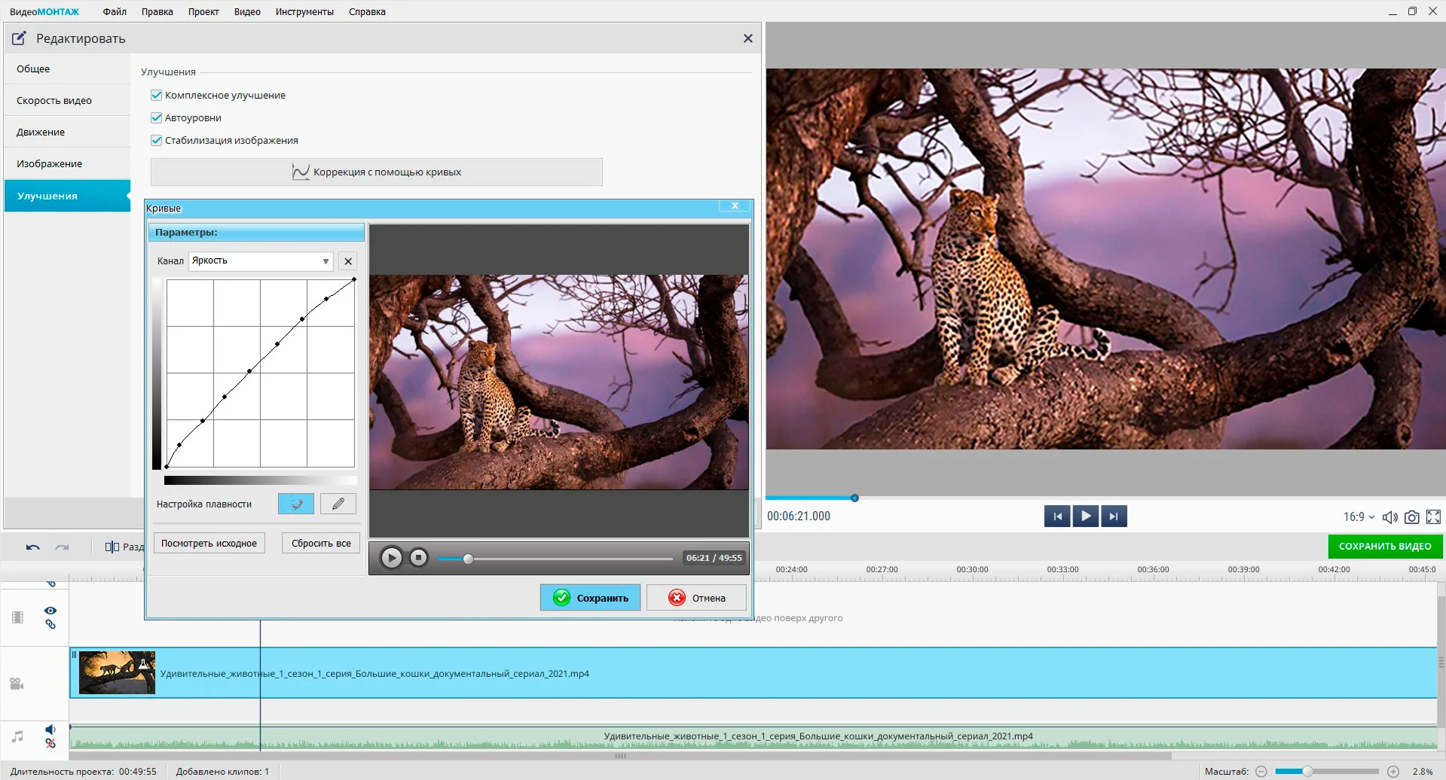Select the pencil curve drawing tool
1446x780 pixels.
(x=338, y=504)
